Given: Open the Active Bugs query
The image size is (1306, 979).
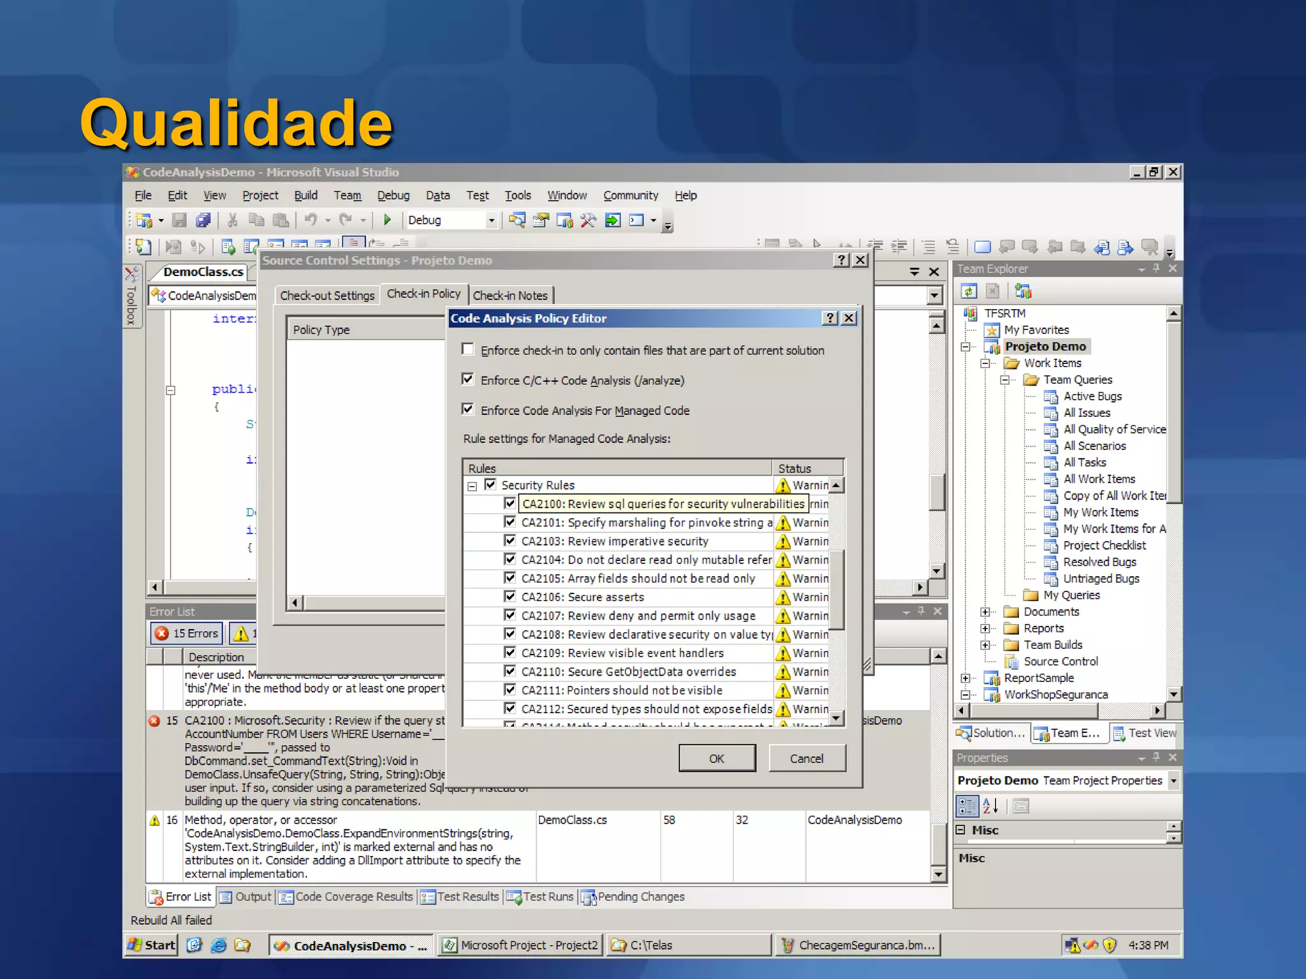Looking at the screenshot, I should (x=1092, y=396).
